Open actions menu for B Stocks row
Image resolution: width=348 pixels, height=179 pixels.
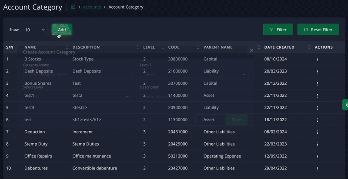point(317,59)
